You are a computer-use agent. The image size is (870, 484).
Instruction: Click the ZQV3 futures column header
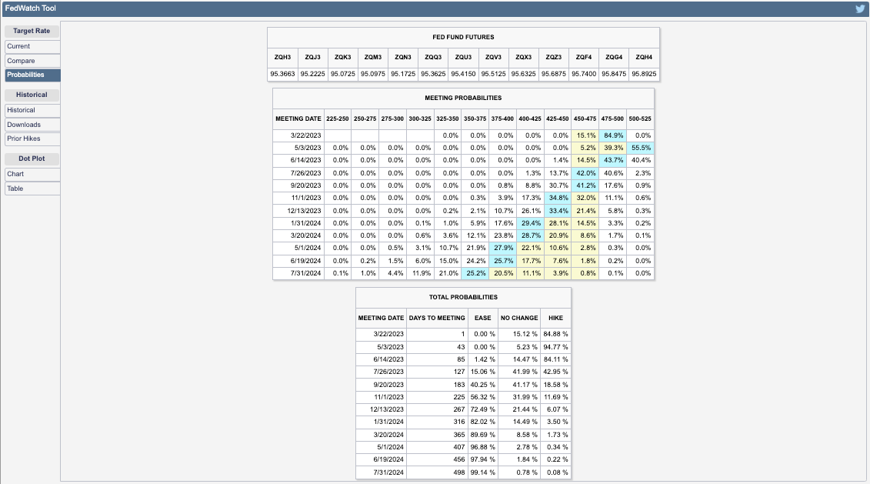[x=493, y=57]
